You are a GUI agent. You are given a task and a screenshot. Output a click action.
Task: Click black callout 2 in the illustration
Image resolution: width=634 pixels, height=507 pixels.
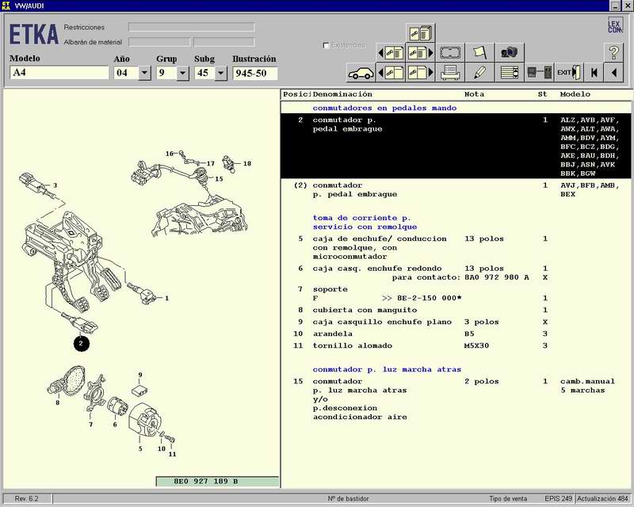coord(81,344)
